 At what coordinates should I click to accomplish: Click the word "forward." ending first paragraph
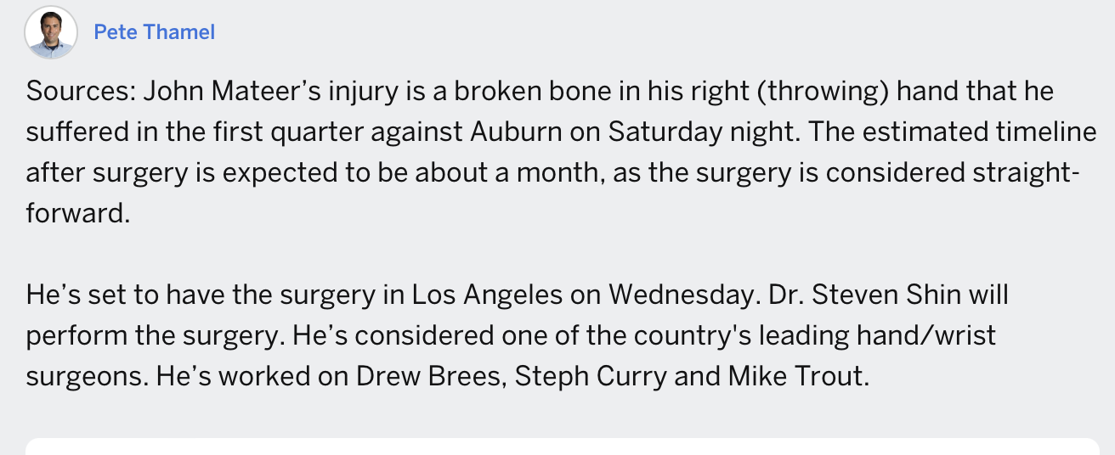77,213
